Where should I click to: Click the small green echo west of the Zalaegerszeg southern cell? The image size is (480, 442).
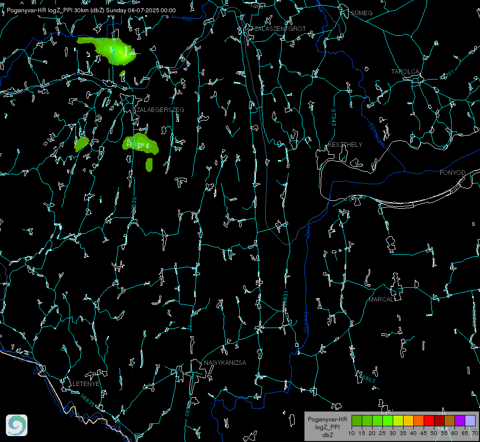pyautogui.click(x=81, y=144)
